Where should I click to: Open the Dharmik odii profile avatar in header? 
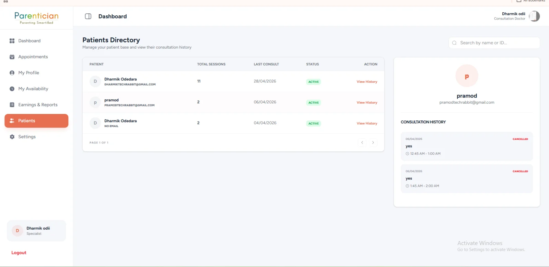(534, 16)
